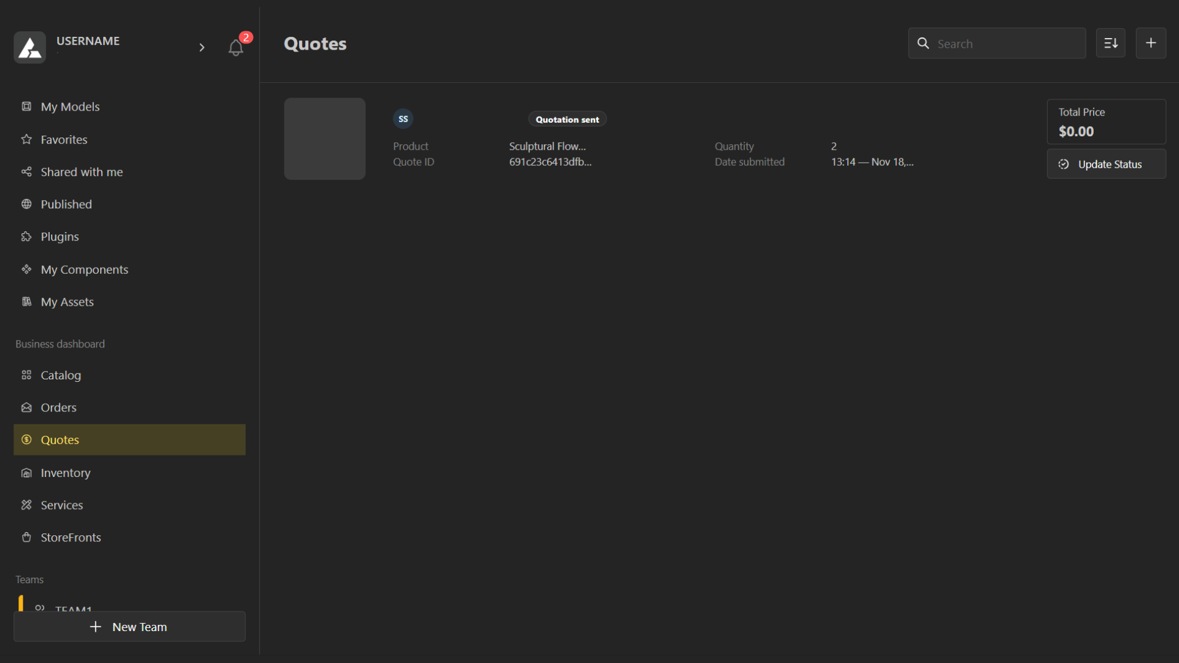Go to My Models section
The image size is (1179, 663).
pos(70,107)
